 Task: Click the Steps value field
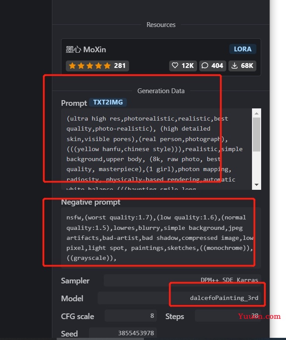coord(228,316)
